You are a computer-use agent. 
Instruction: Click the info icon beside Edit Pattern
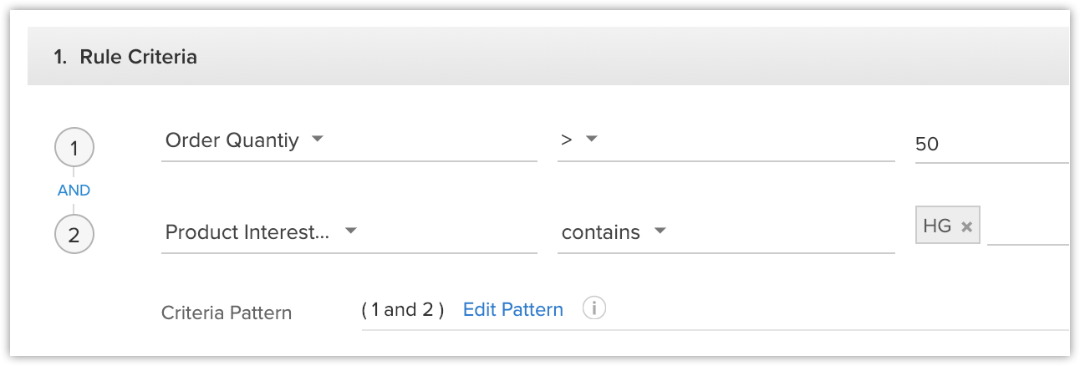(593, 308)
